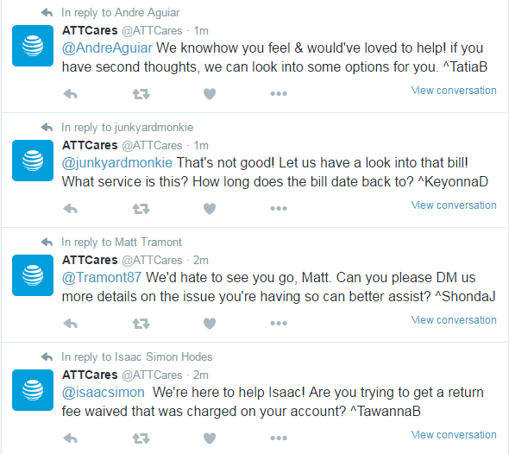
Task: Like the @junkyardmonkie bill tweet
Action: tap(210, 209)
